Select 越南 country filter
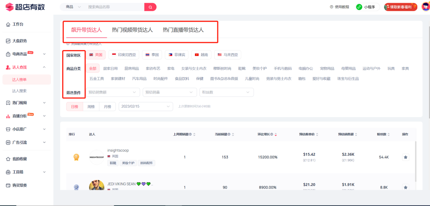This screenshot has width=430, height=206. point(201,55)
